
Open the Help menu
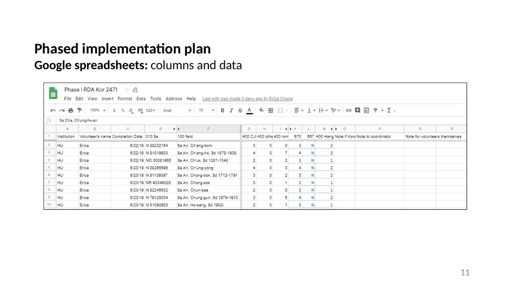[x=191, y=99]
